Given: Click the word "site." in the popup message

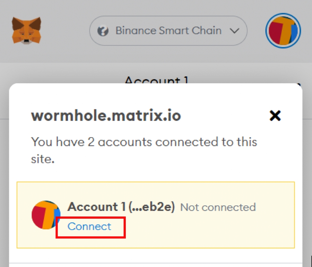Looking at the screenshot, I should (43, 159).
